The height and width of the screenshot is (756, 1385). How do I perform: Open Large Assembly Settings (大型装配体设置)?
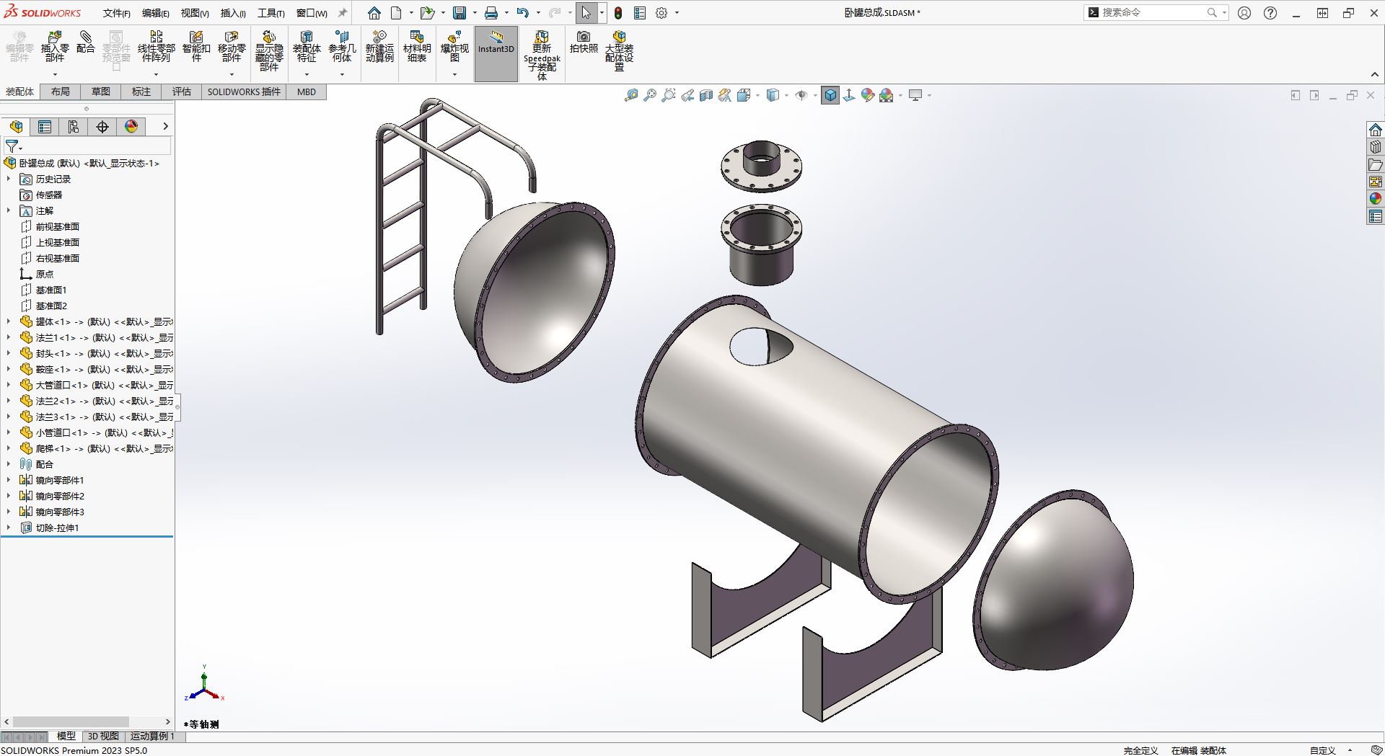pos(619,51)
